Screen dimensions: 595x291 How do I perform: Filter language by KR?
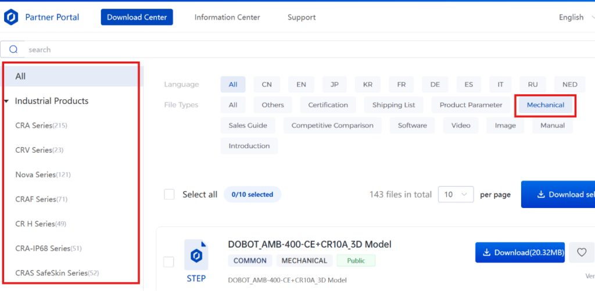(368, 84)
